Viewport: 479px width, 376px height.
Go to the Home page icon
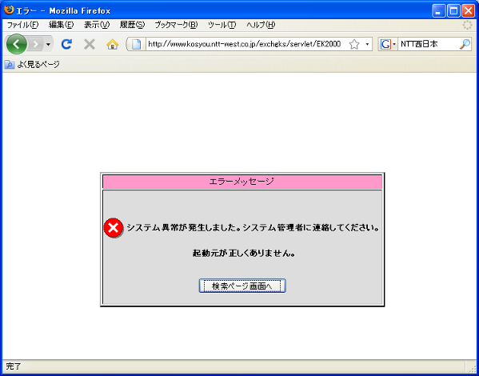[x=113, y=45]
